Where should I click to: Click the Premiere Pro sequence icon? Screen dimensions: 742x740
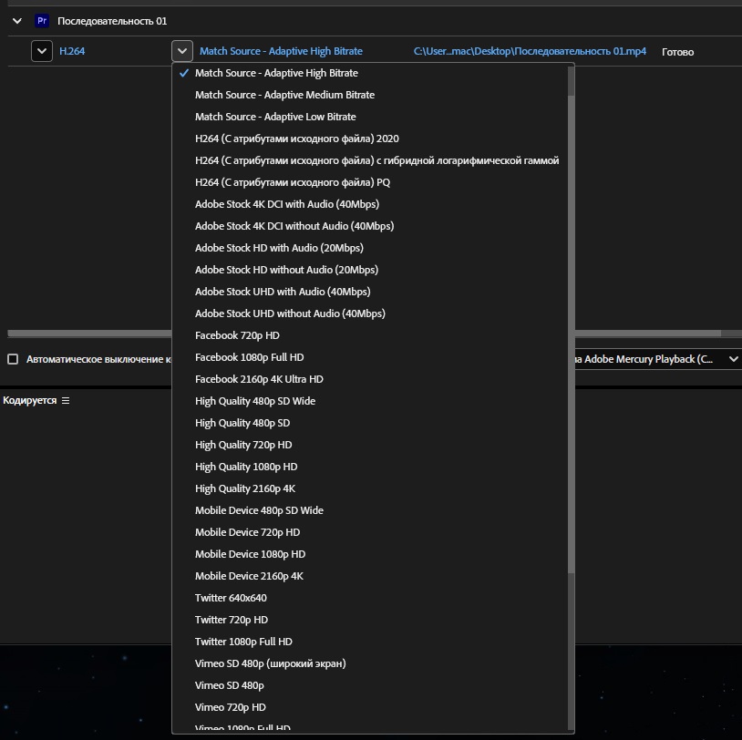click(x=41, y=20)
